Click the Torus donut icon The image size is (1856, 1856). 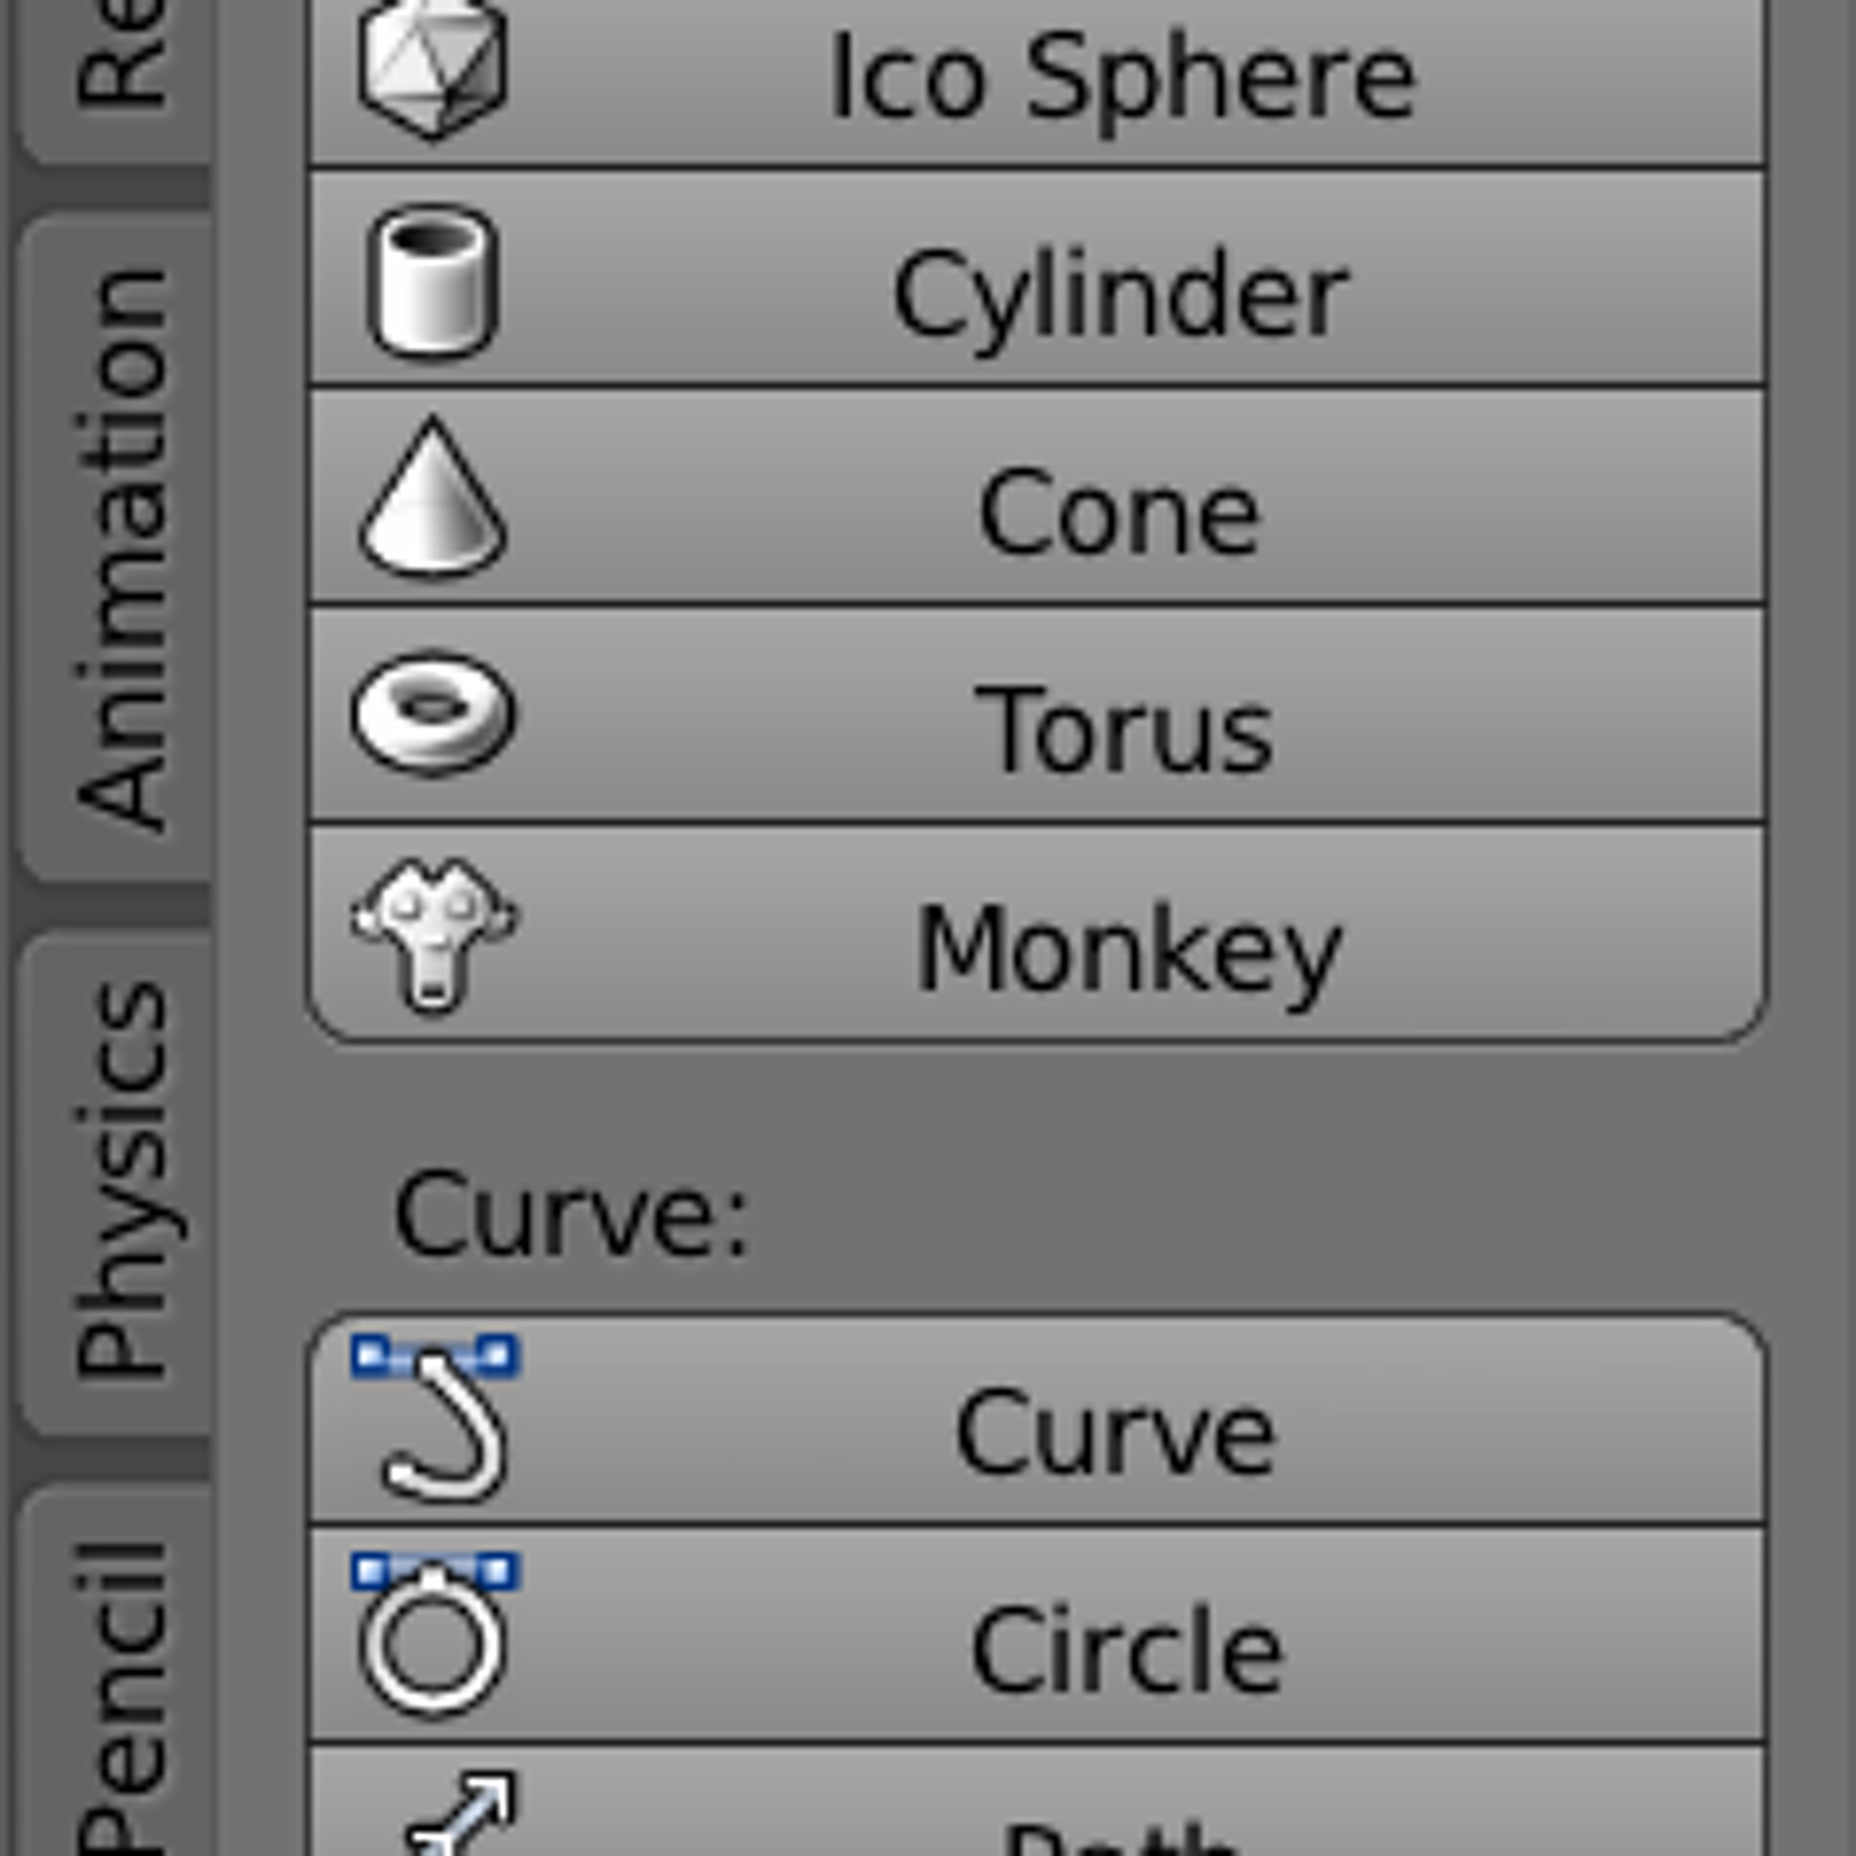coord(432,713)
